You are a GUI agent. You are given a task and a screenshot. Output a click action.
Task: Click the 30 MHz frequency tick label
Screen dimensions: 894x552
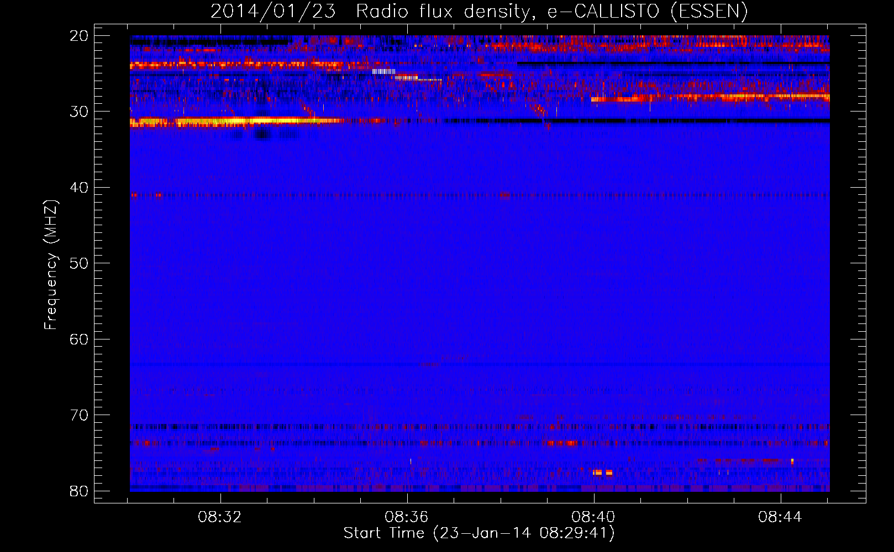pos(79,112)
